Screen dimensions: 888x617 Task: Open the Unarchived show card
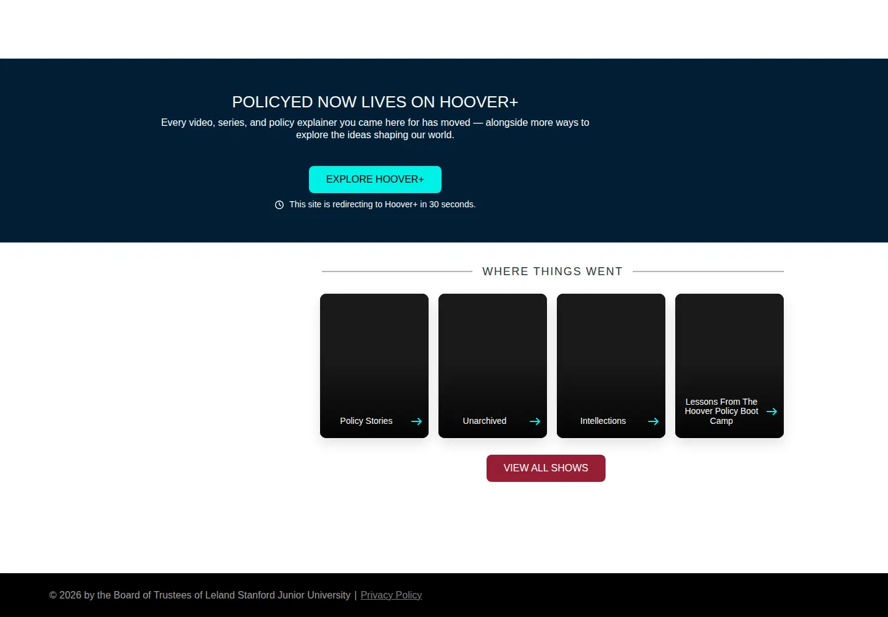(493, 366)
